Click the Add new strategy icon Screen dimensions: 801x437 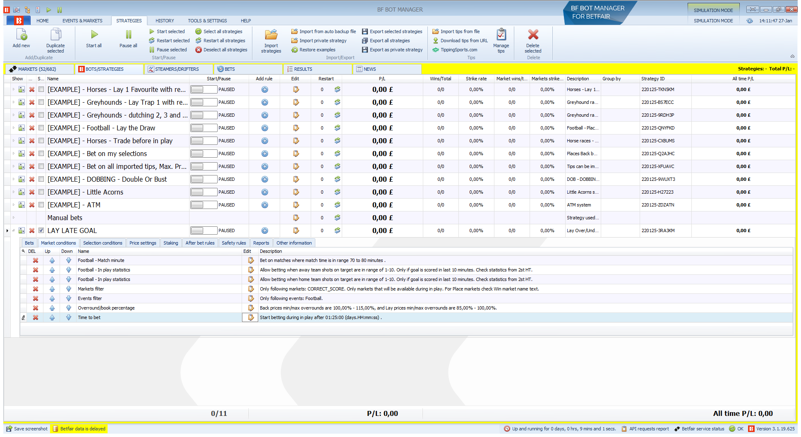click(x=22, y=35)
